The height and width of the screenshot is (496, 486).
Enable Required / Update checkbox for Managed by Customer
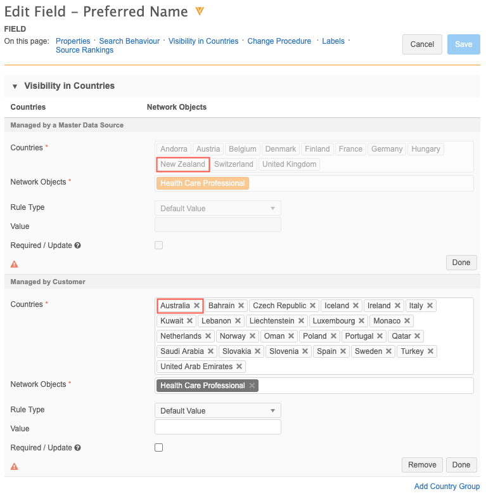159,448
